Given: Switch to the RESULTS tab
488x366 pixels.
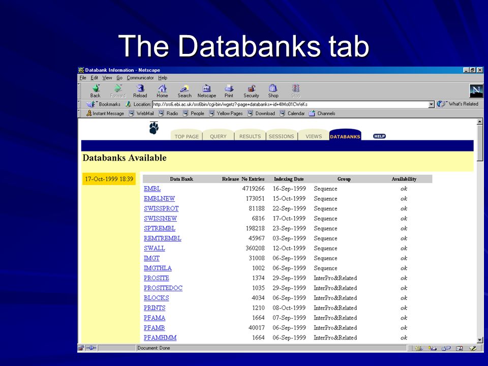Looking at the screenshot, I should point(250,135).
